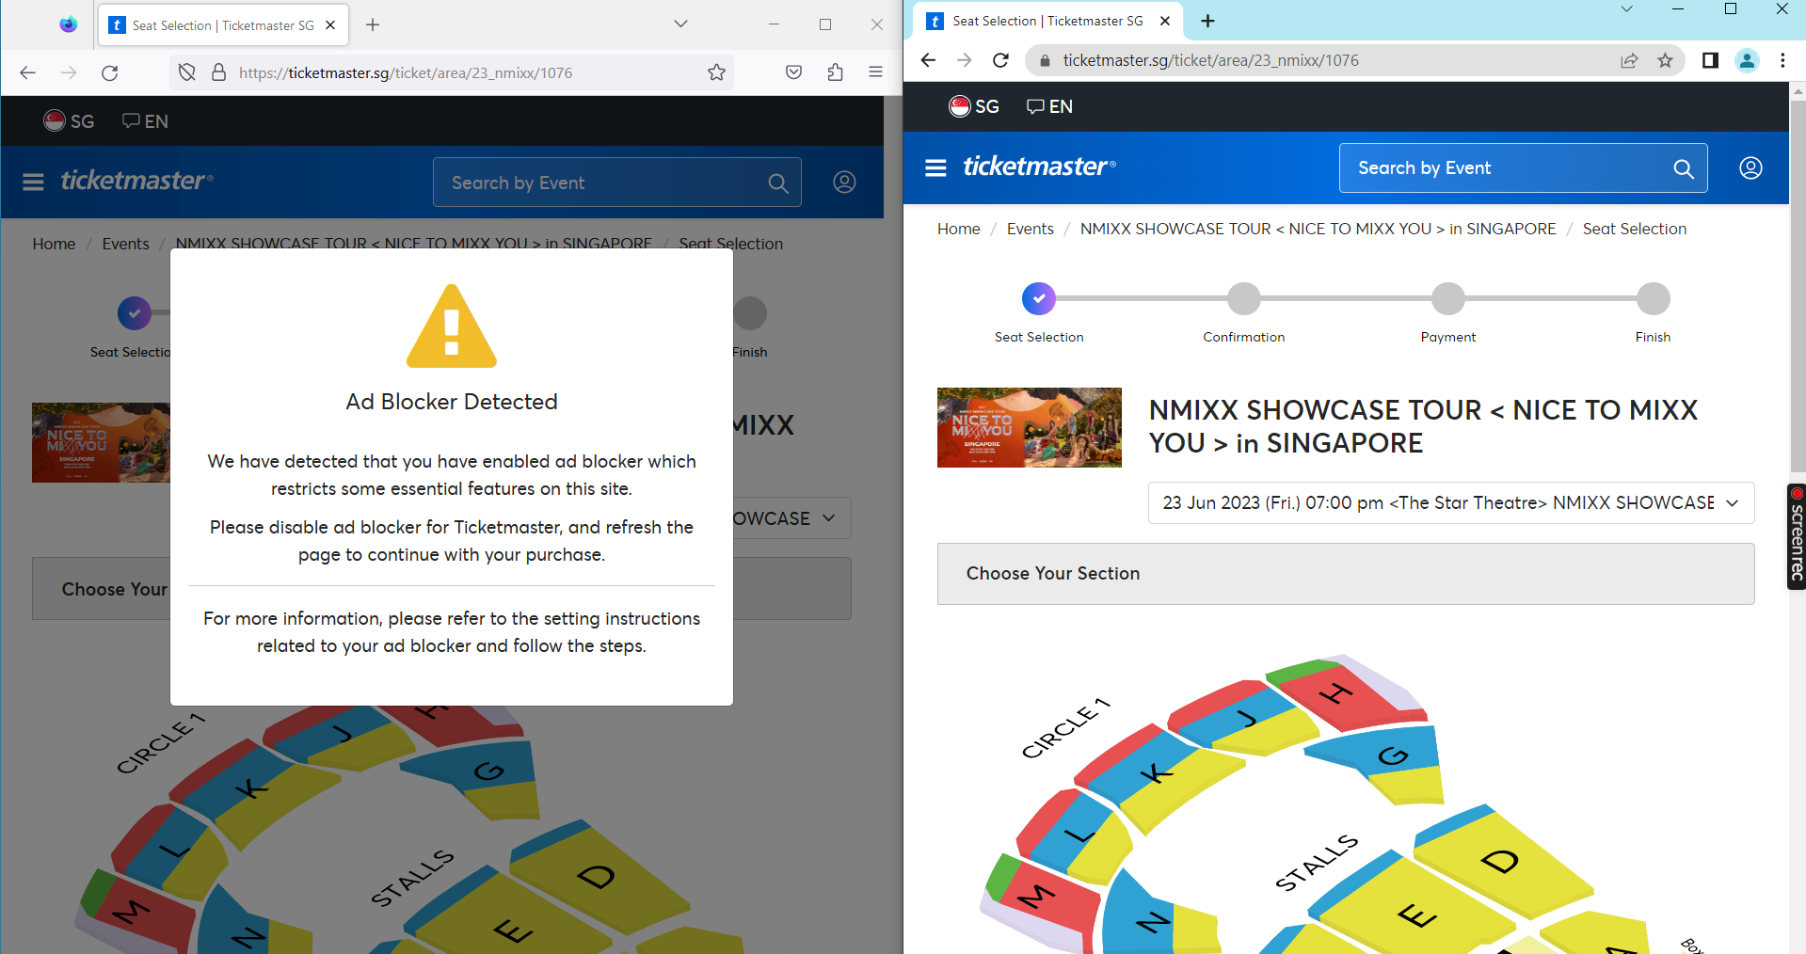Open the EN language selector
Image resolution: width=1806 pixels, height=954 pixels.
1048,106
